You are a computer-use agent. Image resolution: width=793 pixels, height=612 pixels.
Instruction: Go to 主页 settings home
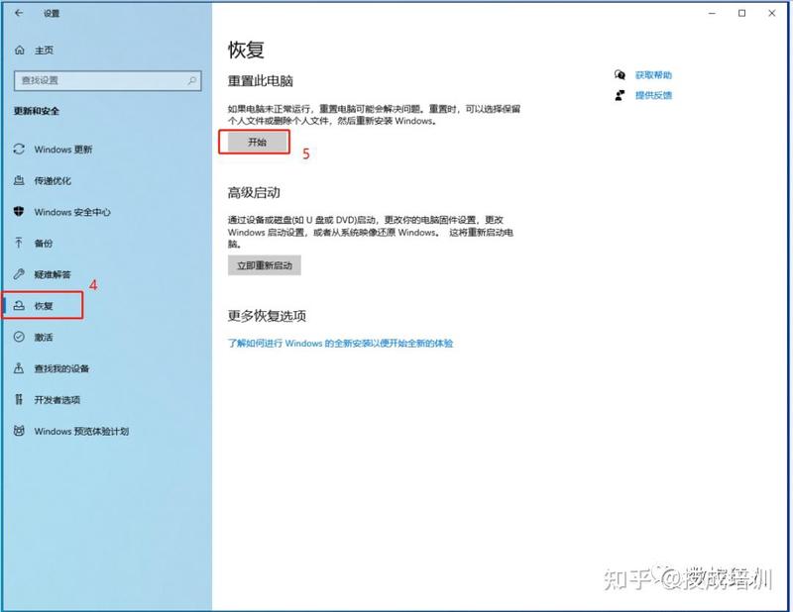pos(44,51)
